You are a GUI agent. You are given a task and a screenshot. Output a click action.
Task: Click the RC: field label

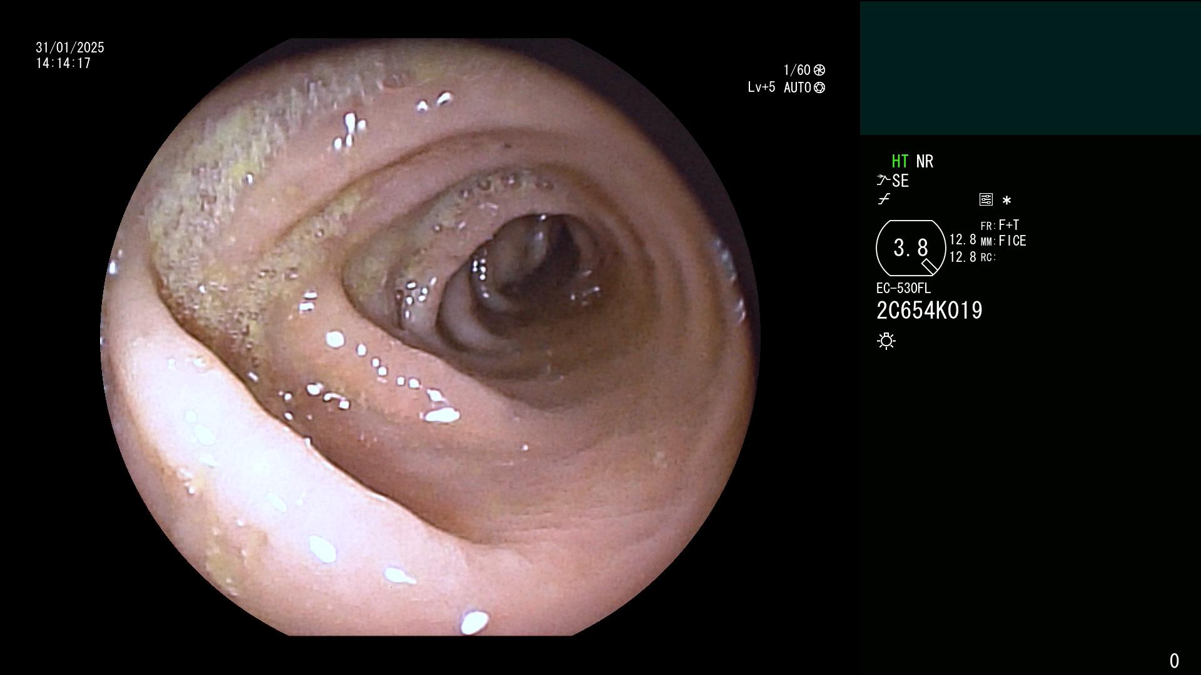click(988, 257)
